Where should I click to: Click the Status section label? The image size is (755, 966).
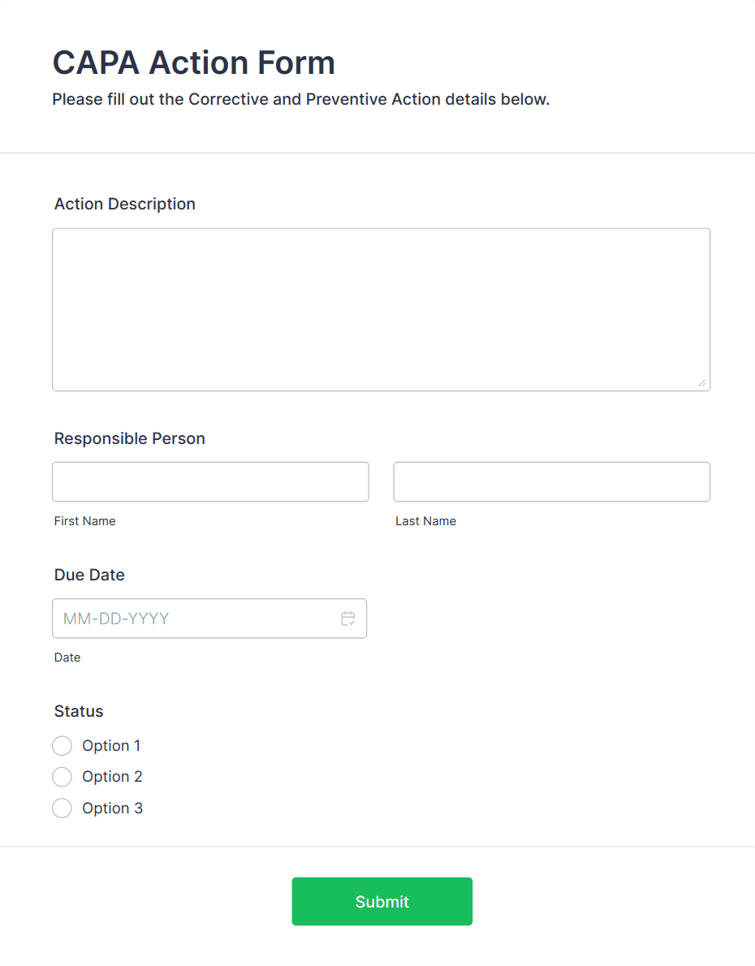79,711
